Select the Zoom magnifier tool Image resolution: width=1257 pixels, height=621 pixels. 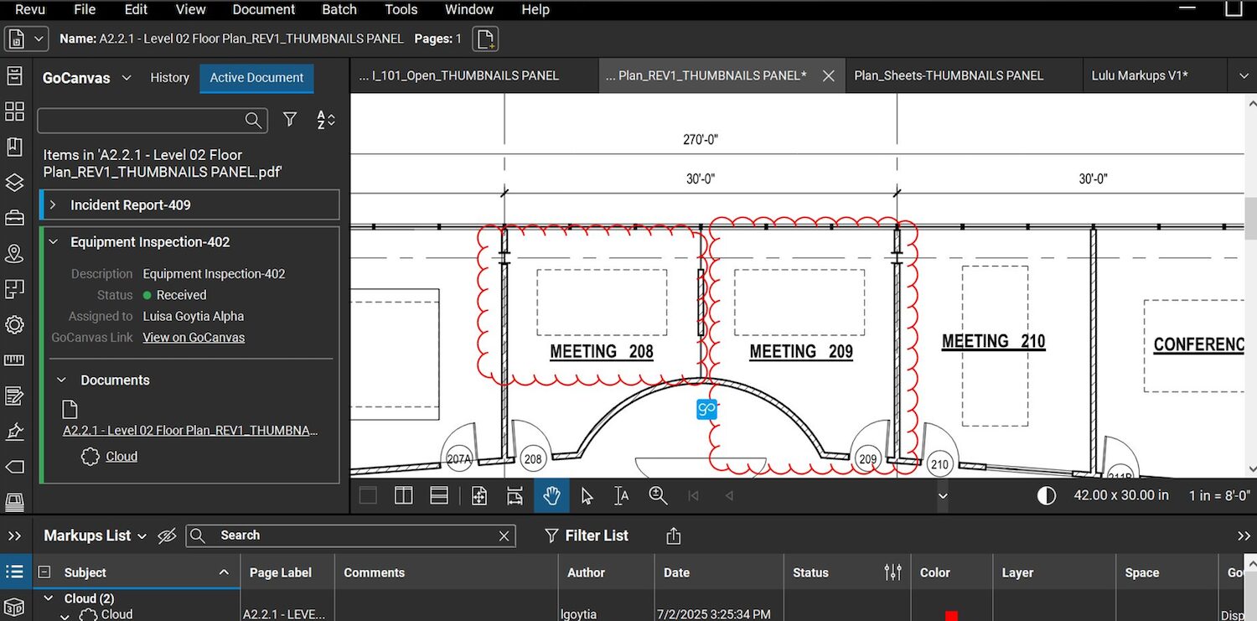click(658, 495)
